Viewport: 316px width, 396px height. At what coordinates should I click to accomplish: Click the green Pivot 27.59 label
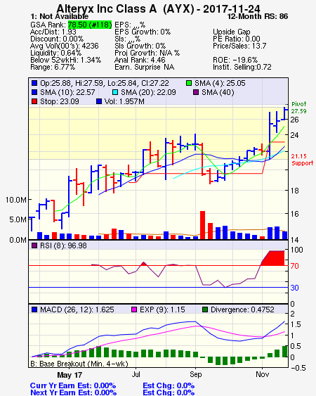pos(299,108)
